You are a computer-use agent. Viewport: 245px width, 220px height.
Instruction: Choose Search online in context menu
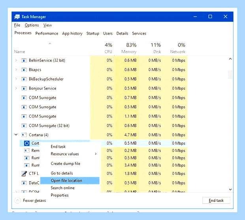[70, 188]
